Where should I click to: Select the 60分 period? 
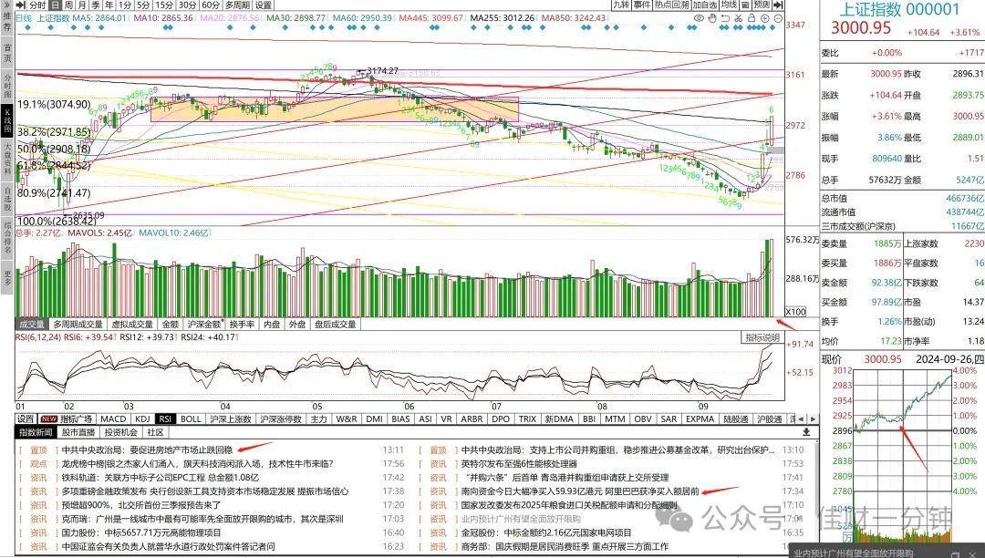point(211,5)
